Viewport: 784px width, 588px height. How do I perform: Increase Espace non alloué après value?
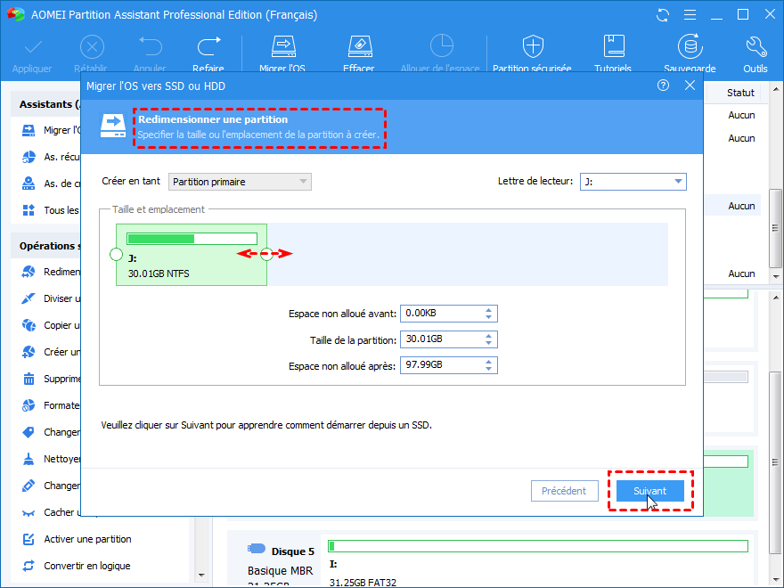point(488,362)
